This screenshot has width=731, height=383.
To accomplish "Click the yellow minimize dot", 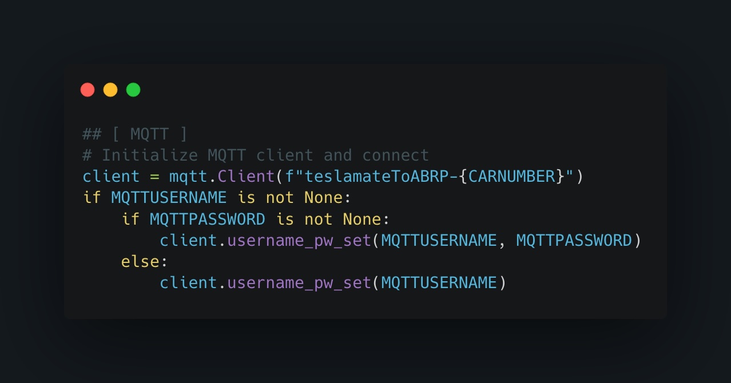I will 110,90.
